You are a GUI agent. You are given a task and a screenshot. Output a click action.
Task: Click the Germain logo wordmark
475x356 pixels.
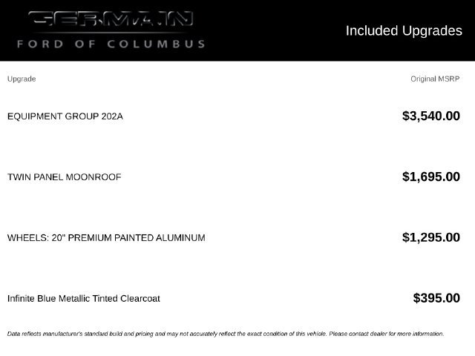click(x=111, y=19)
